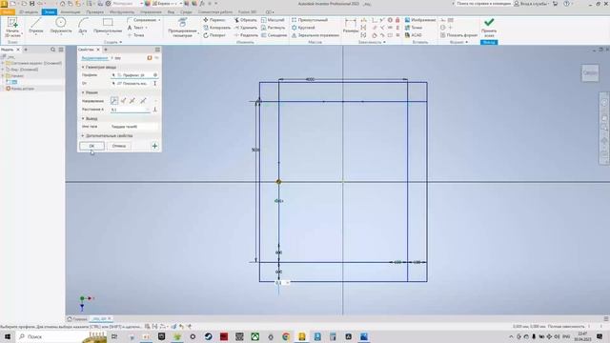Insert an Image (Изображение)
This screenshot has width=610, height=343.
(x=420, y=20)
